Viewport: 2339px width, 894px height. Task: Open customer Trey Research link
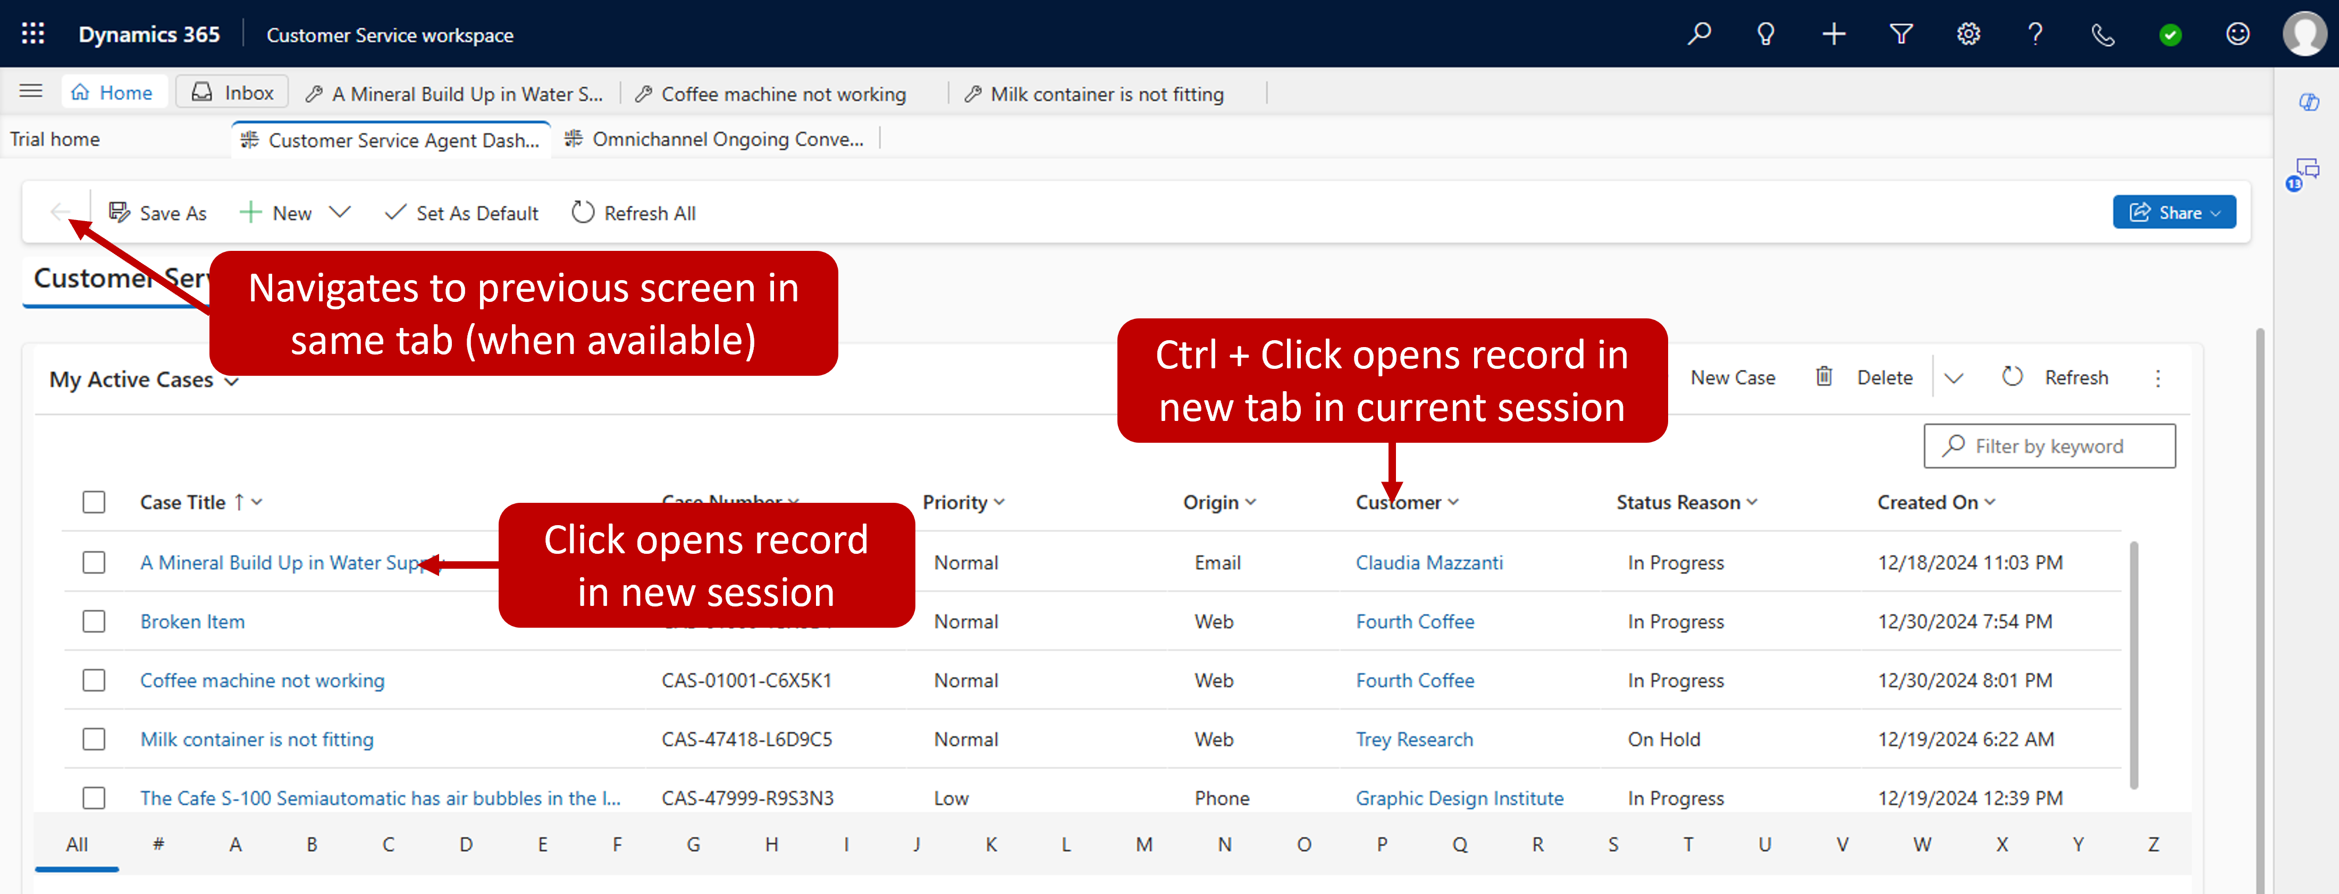1414,739
